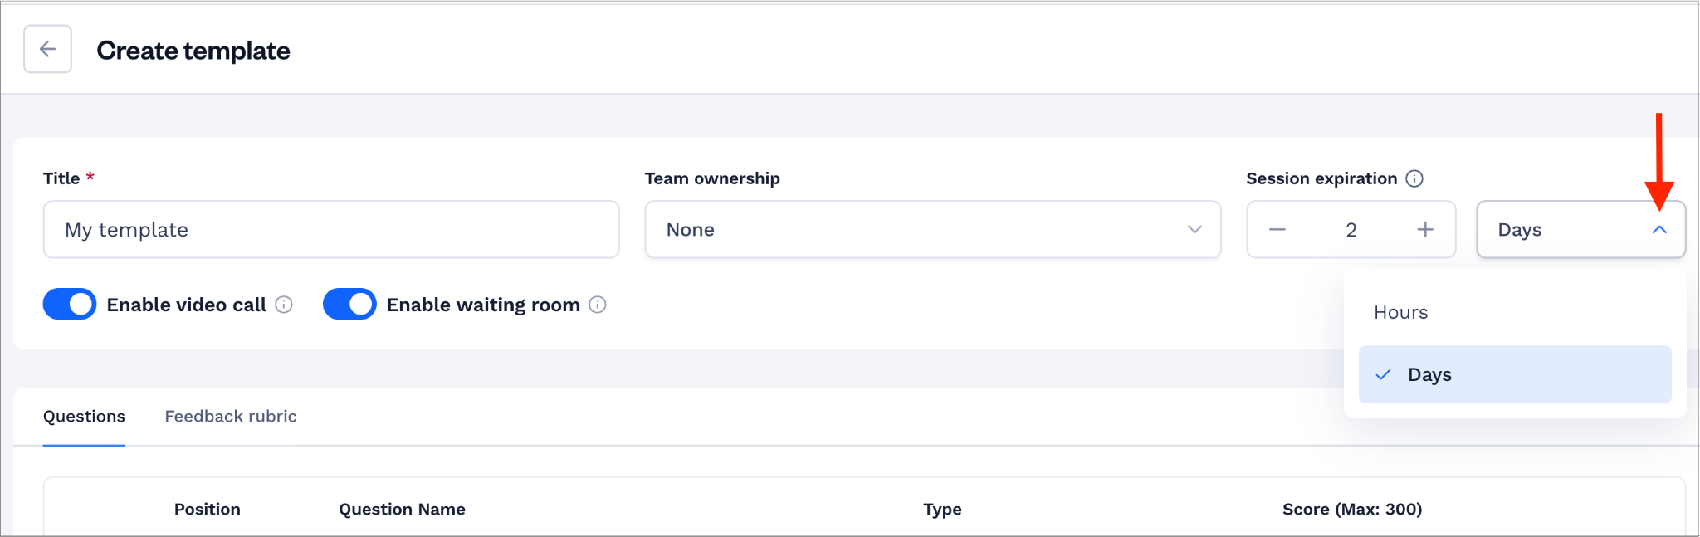The width and height of the screenshot is (1700, 537).
Task: Increase session expiration with plus icon
Action: tap(1425, 229)
